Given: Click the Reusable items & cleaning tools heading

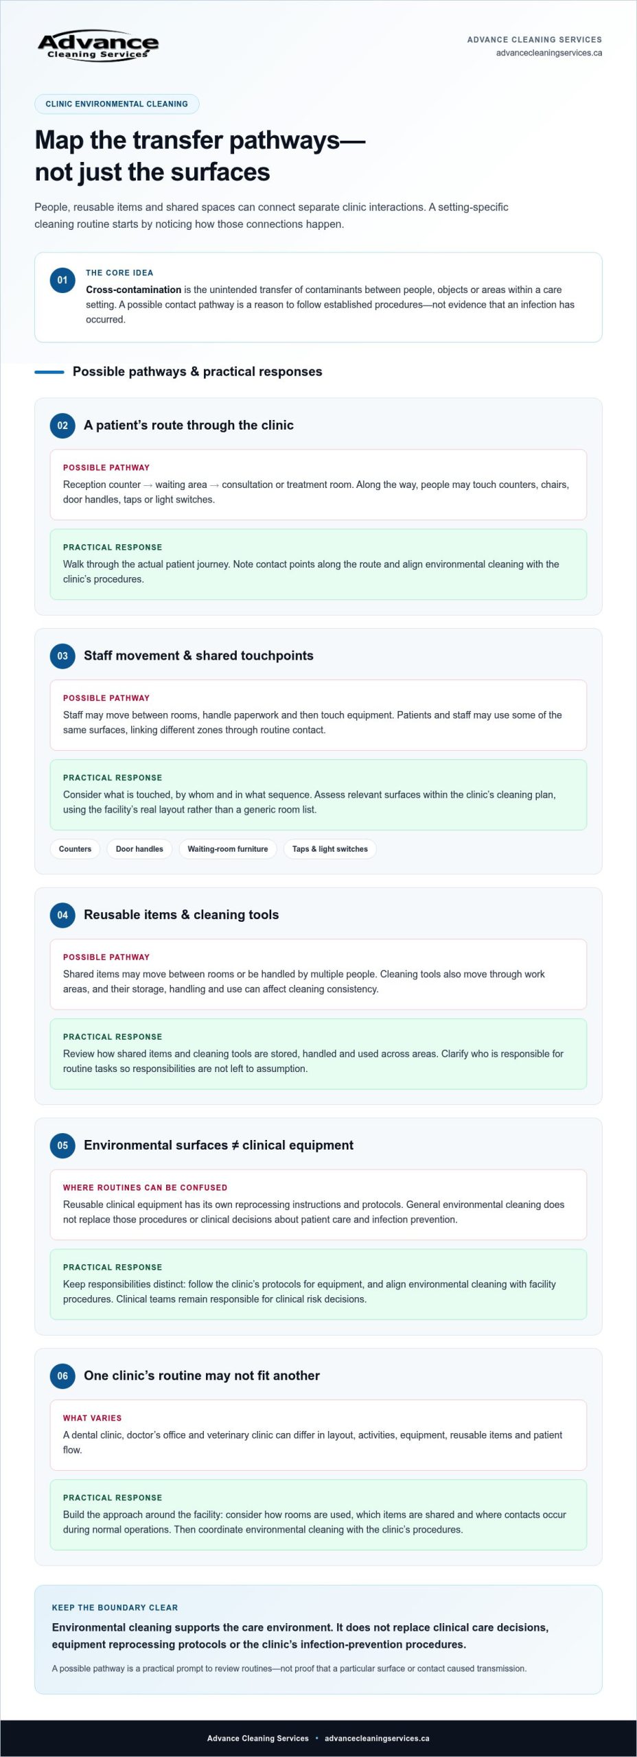Looking at the screenshot, I should pos(181,915).
